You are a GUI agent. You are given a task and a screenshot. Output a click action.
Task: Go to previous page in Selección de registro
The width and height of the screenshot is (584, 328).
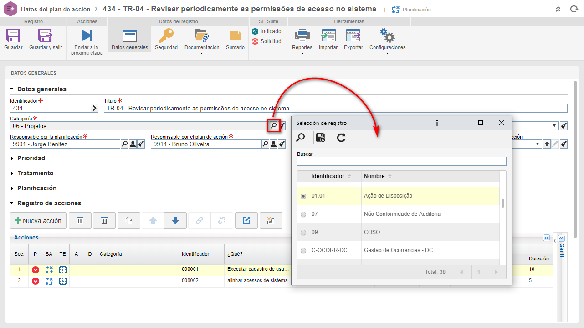coord(461,272)
